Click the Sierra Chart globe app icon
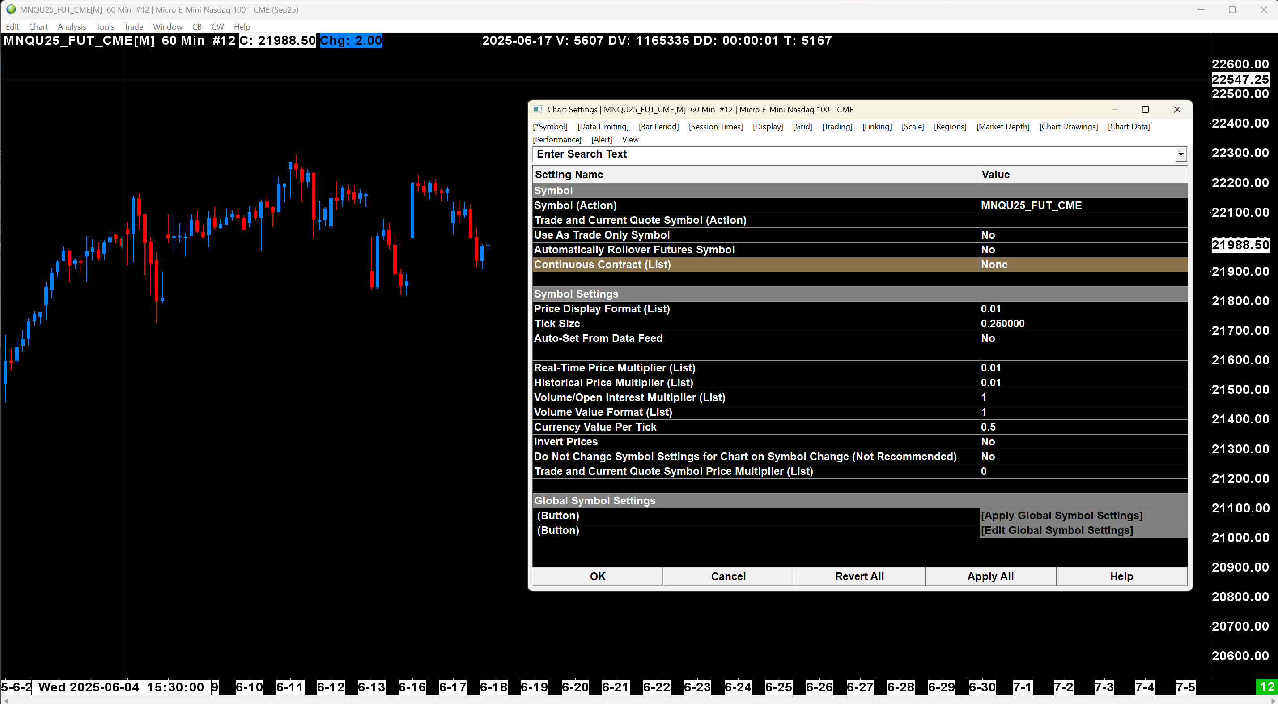The image size is (1278, 704). click(x=11, y=9)
